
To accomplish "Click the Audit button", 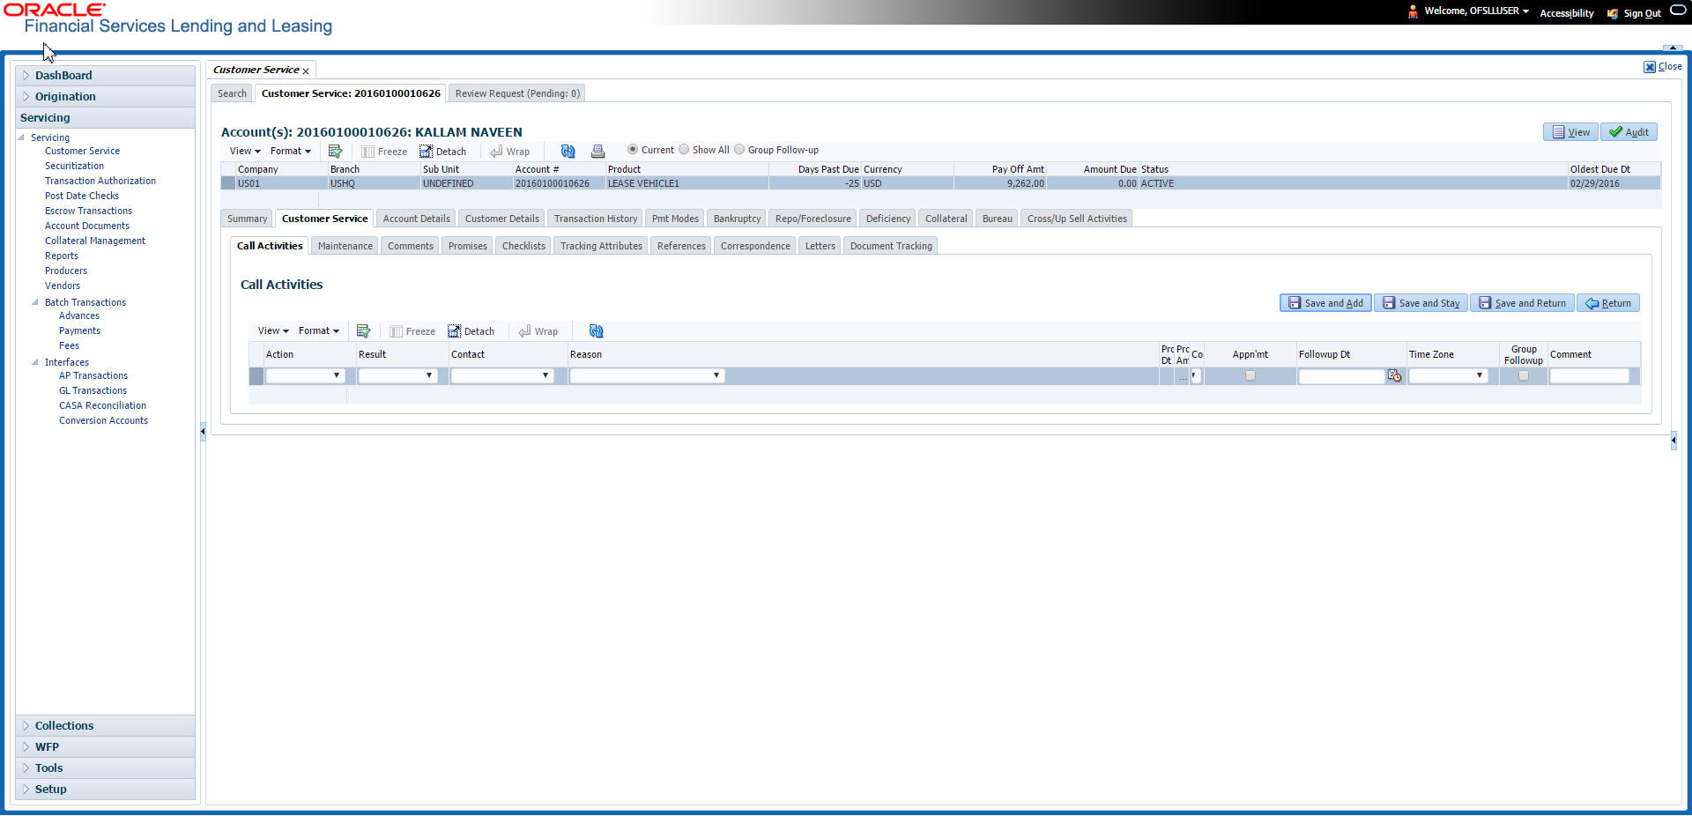I will tap(1629, 132).
